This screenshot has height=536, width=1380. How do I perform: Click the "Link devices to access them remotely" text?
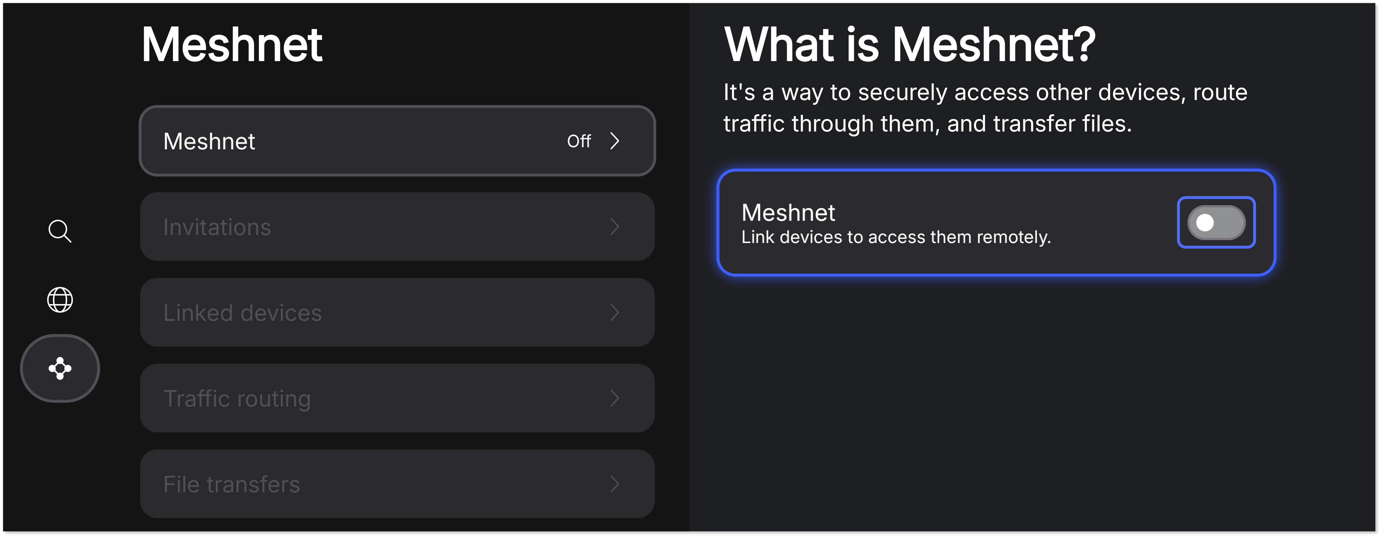[896, 237]
